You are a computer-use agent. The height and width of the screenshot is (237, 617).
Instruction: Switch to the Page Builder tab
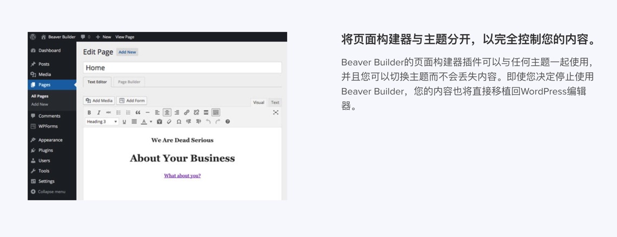coord(129,82)
